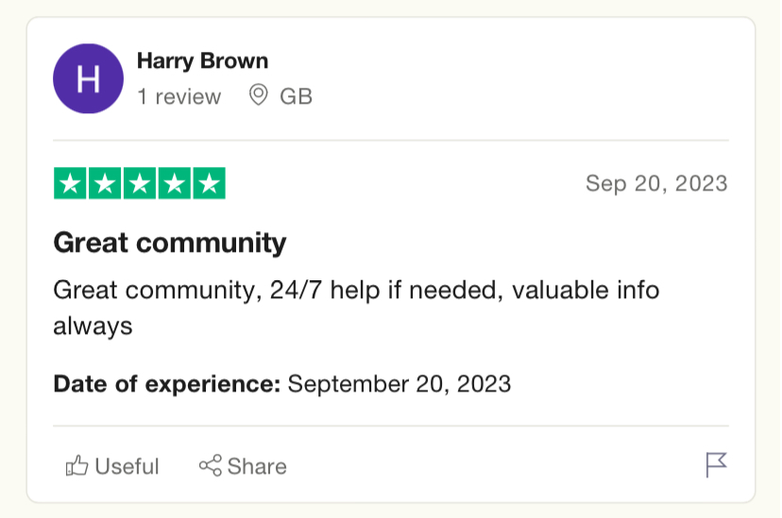Flag this review with the flag icon
The image size is (782, 518).
(716, 465)
